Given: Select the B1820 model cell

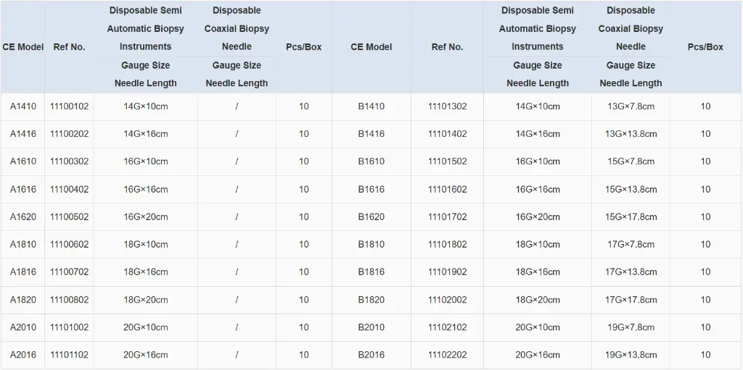Looking at the screenshot, I should pyautogui.click(x=371, y=300).
